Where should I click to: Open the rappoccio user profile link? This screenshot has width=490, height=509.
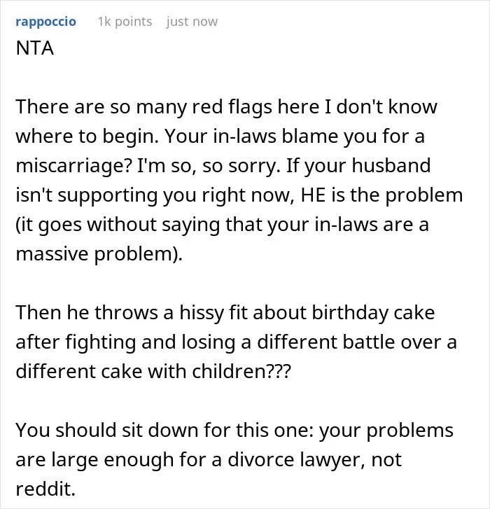[45, 22]
